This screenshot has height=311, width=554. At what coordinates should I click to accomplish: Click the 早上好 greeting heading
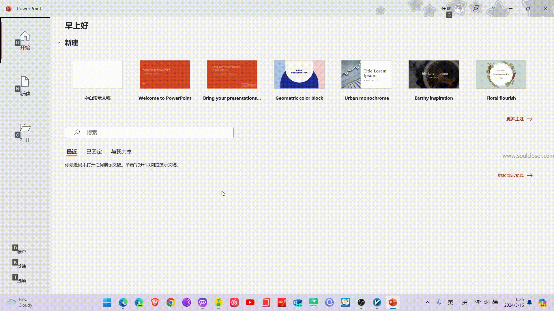[76, 26]
